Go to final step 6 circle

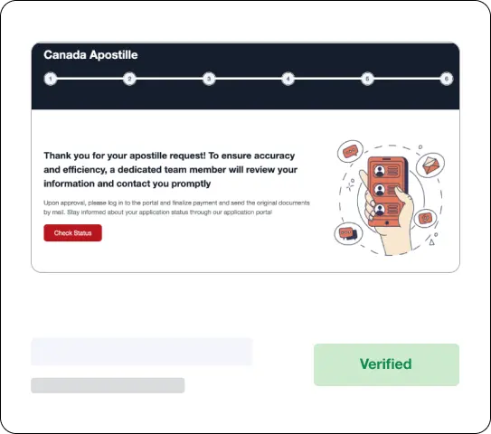447,79
